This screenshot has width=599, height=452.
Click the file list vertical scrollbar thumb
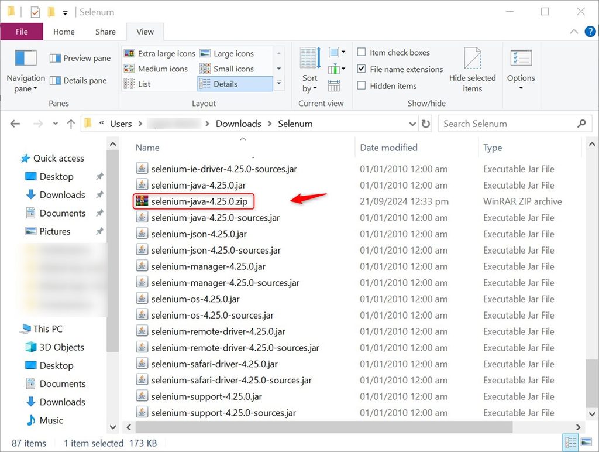[592, 383]
